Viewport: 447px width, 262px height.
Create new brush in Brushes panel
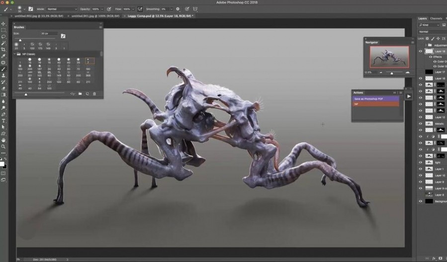click(x=87, y=94)
